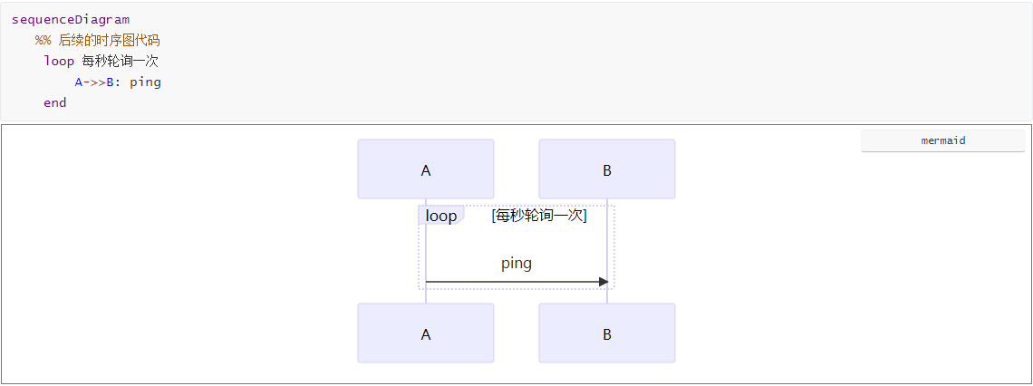Click the 每秒轮询一次 text in code
1033x386 pixels.
tap(120, 61)
